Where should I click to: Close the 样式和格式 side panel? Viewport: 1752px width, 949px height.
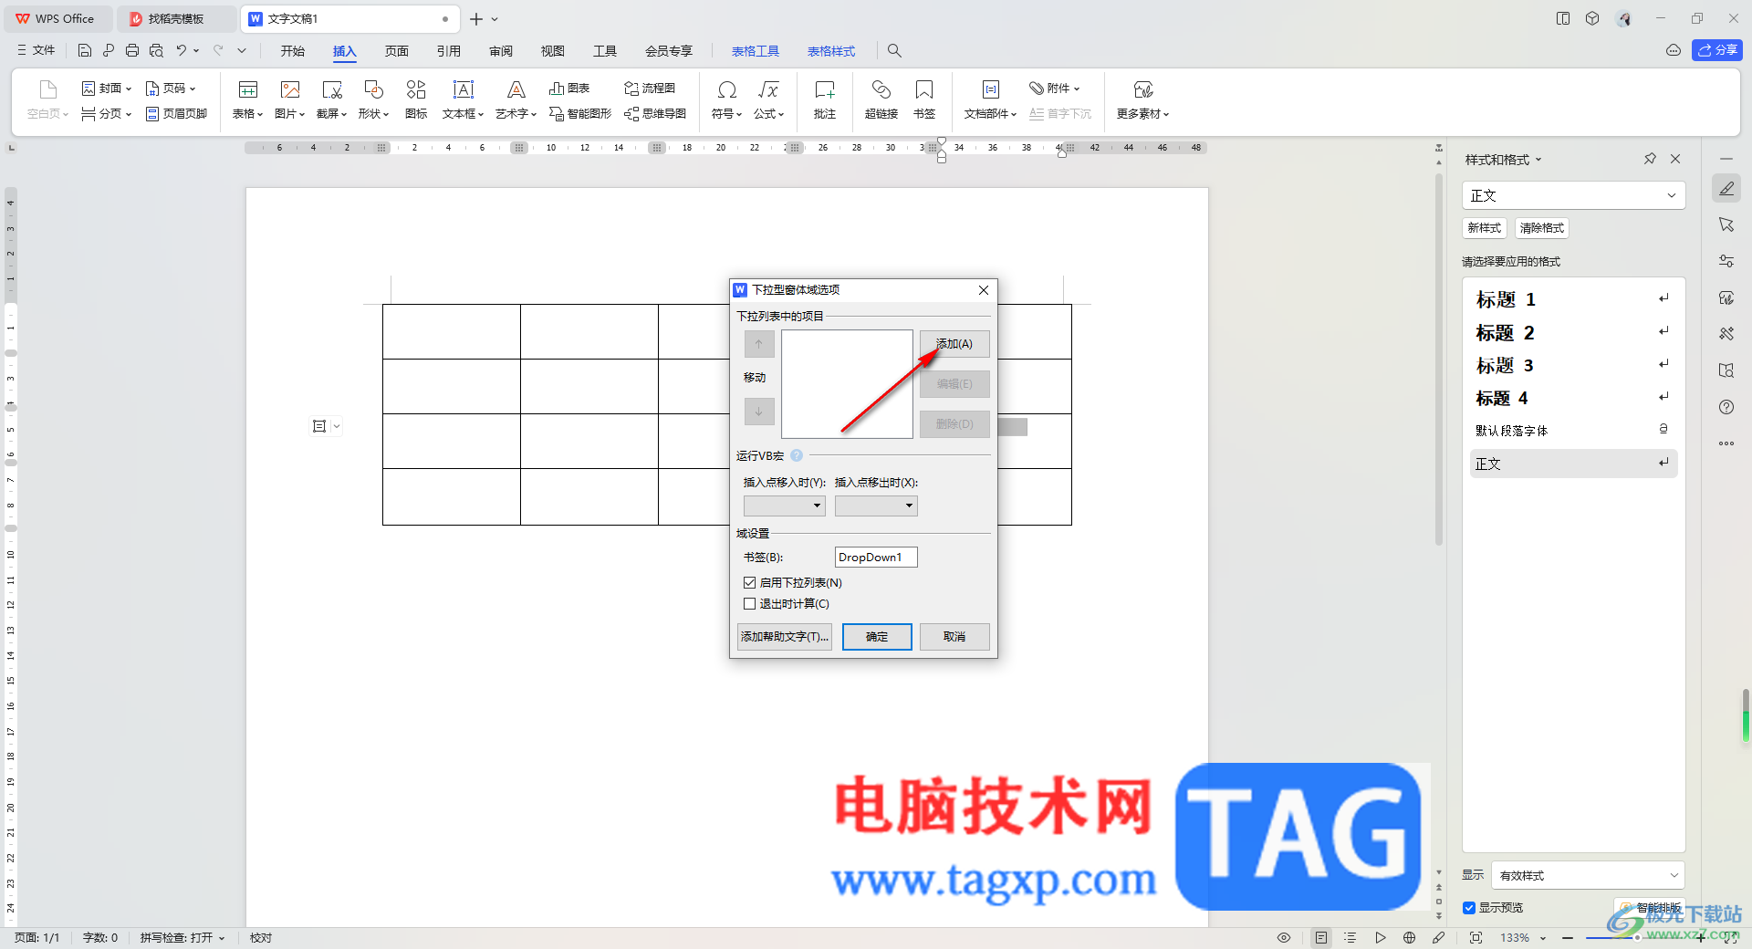pyautogui.click(x=1675, y=159)
